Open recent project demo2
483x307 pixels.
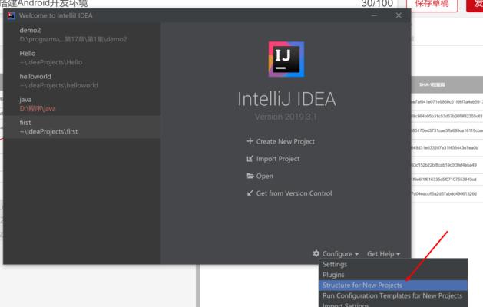[x=82, y=35]
